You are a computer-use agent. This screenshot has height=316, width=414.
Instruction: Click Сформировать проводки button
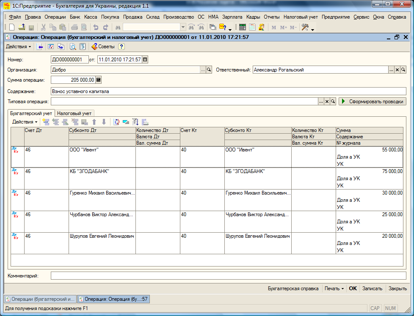pyautogui.click(x=373, y=102)
